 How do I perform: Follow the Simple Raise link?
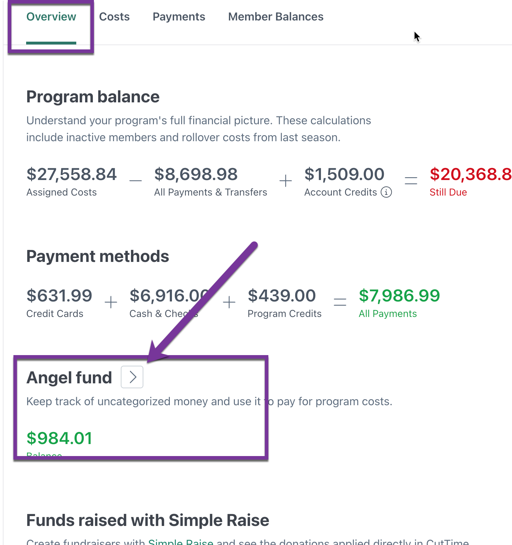181,541
